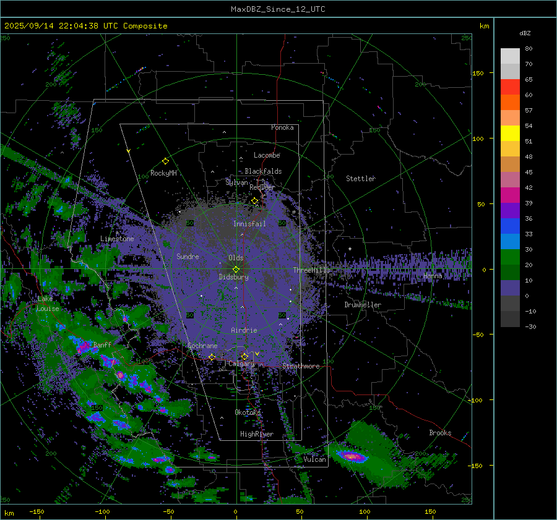Click the Drumheller label
The width and height of the screenshot is (557, 520).
(363, 305)
